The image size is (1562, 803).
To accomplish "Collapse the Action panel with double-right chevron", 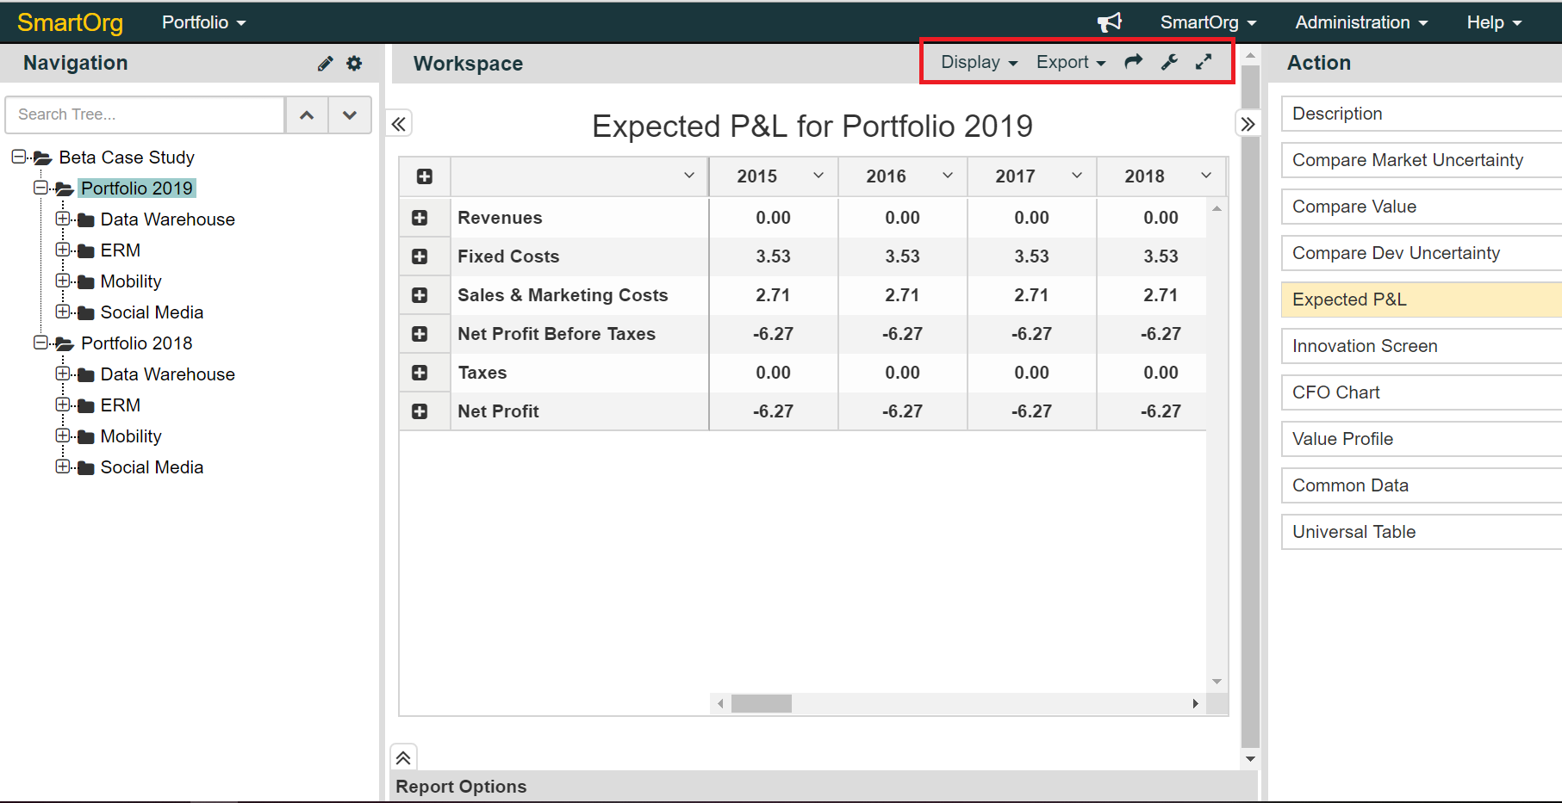I will click(x=1248, y=124).
